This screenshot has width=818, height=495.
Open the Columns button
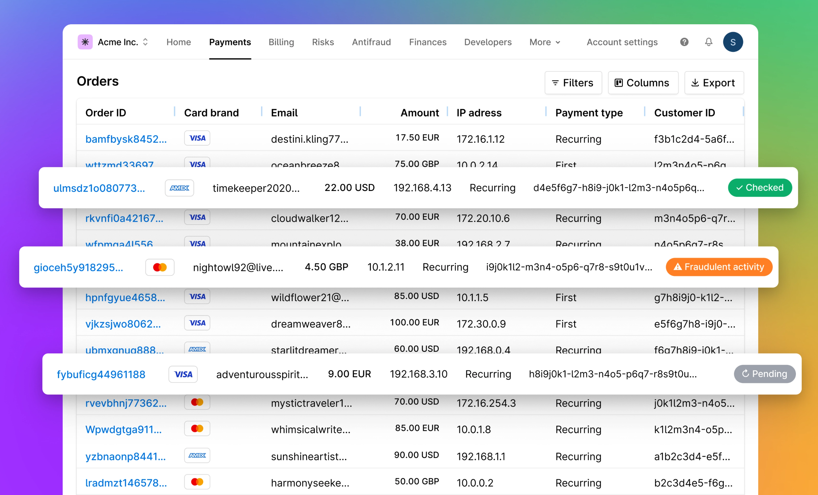643,83
